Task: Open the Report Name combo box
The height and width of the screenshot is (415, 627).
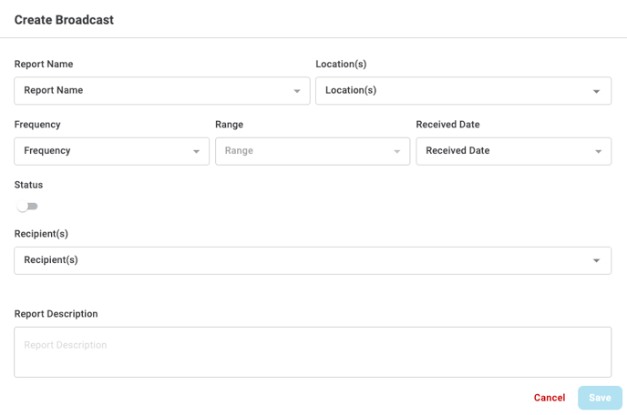Action: coord(155,91)
